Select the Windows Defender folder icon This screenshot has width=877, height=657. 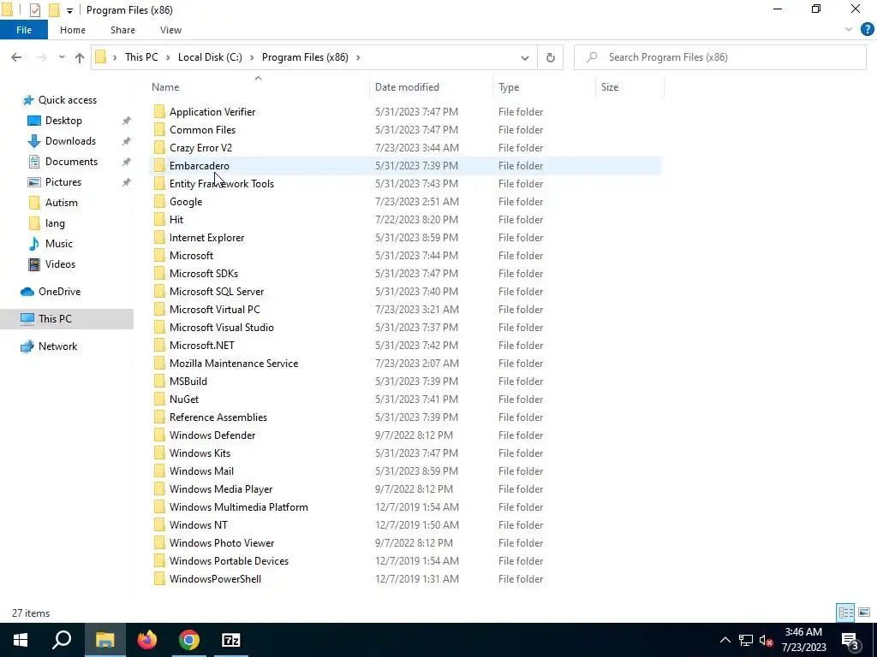click(159, 435)
